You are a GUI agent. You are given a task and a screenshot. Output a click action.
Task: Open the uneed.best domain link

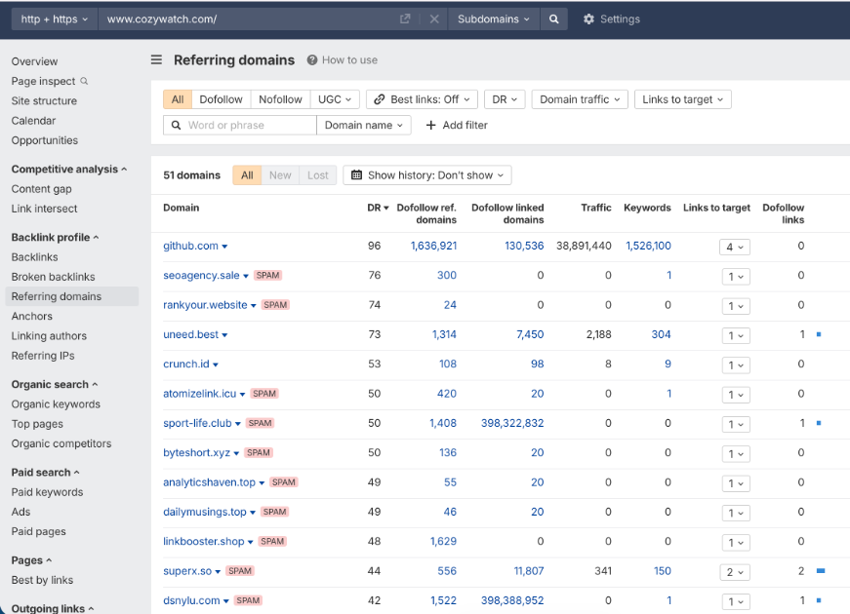(x=190, y=334)
